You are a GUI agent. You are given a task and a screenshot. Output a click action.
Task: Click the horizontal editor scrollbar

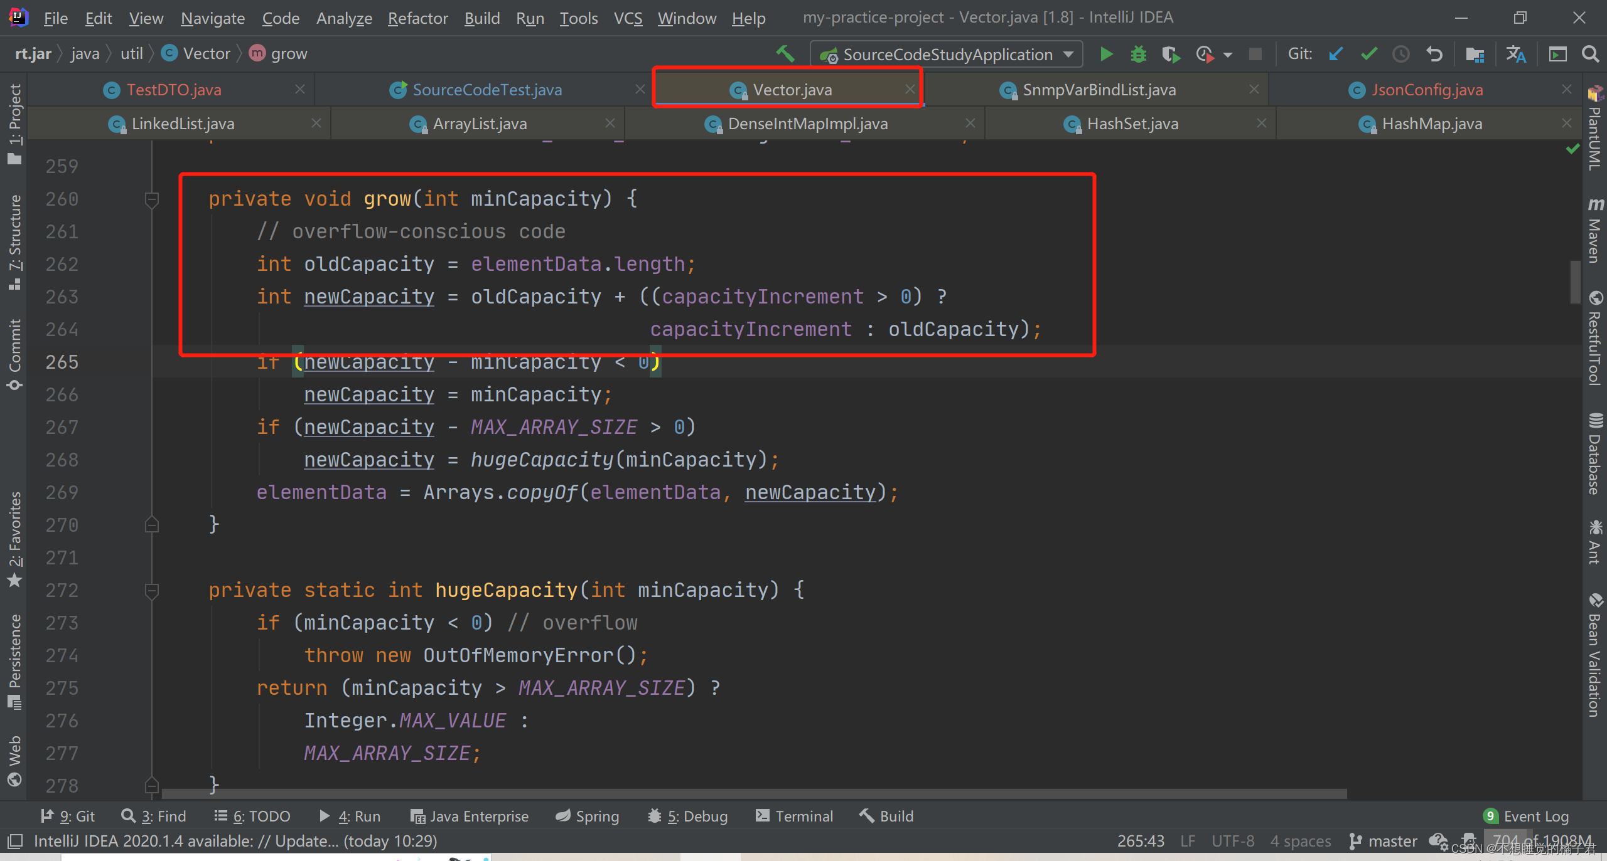tap(753, 794)
